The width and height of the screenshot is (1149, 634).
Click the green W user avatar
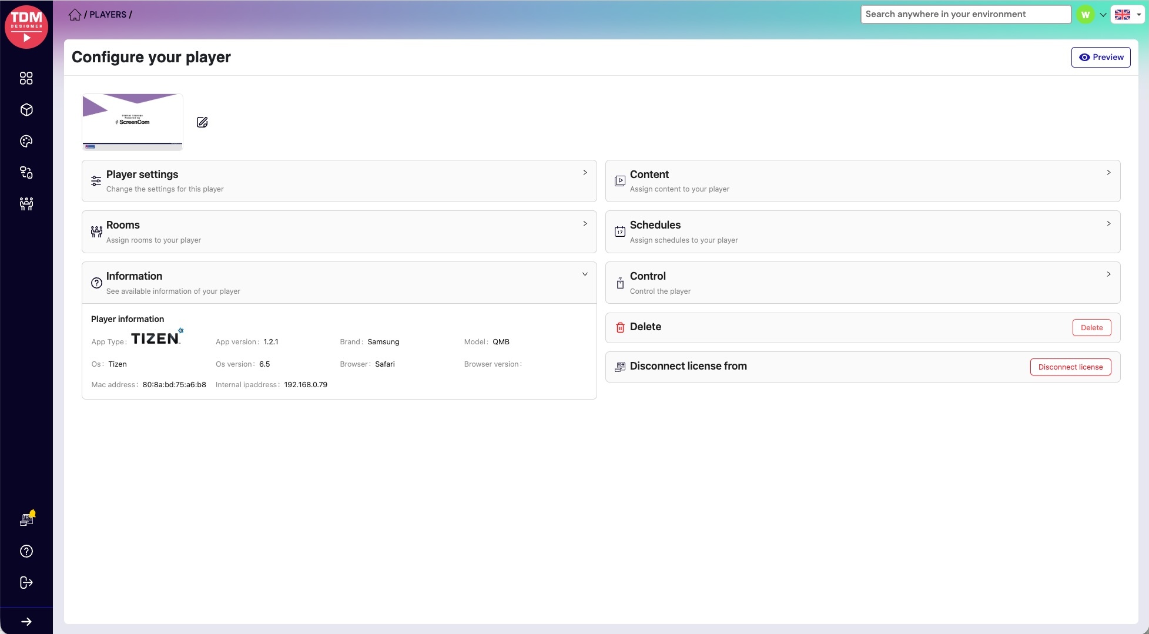click(1085, 15)
